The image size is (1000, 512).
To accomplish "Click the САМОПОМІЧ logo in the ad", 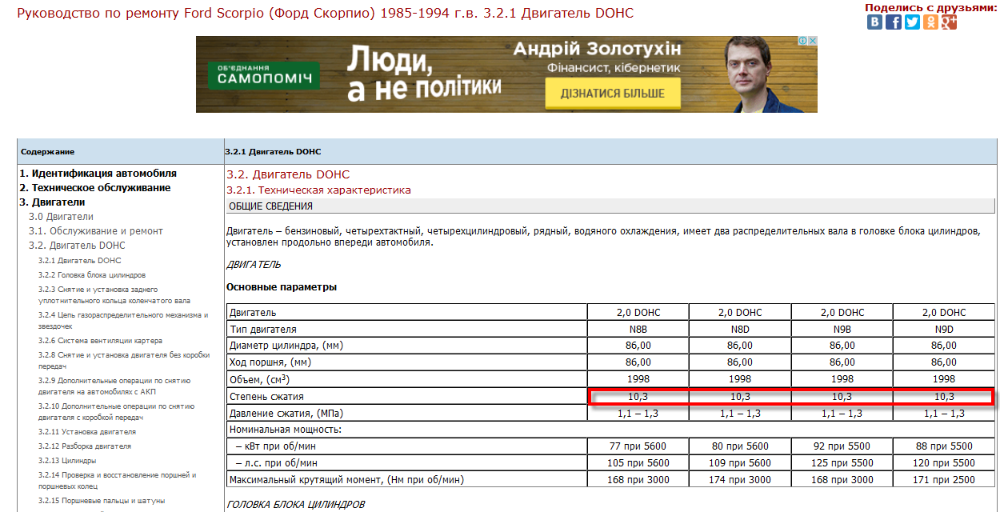I will pos(264,76).
